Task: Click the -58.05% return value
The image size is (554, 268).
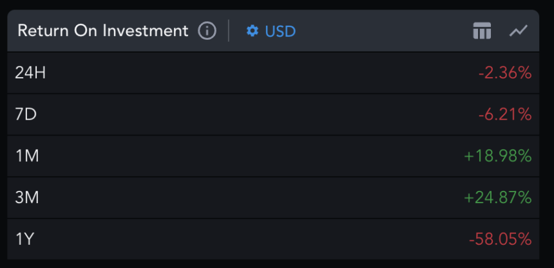Action: [501, 239]
